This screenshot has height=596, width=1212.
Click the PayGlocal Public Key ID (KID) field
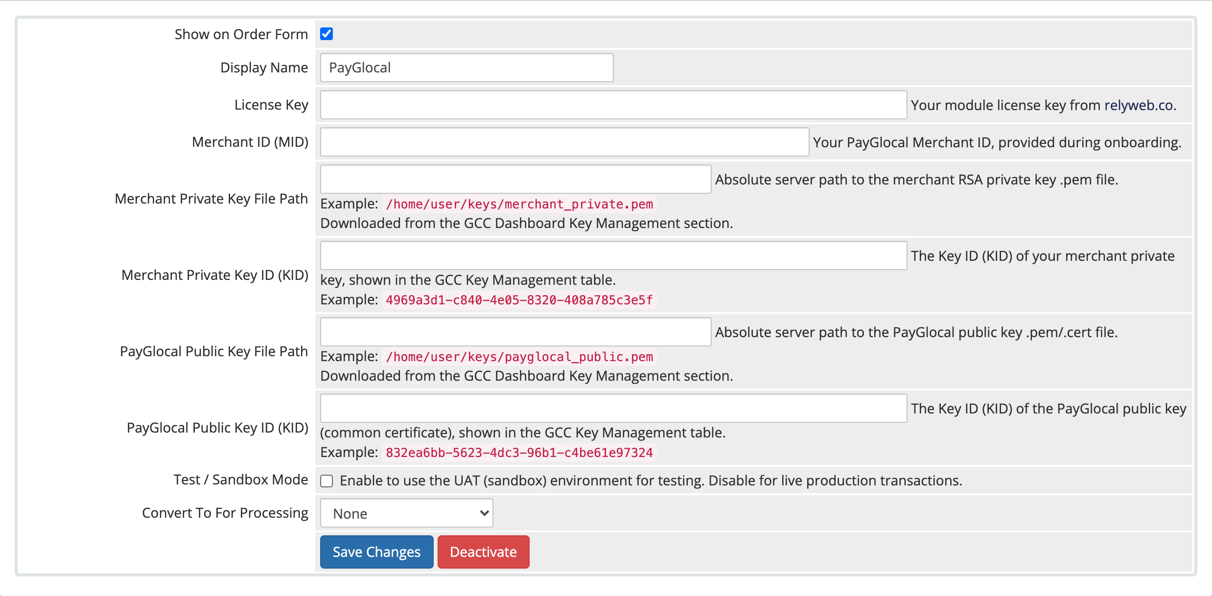click(613, 408)
